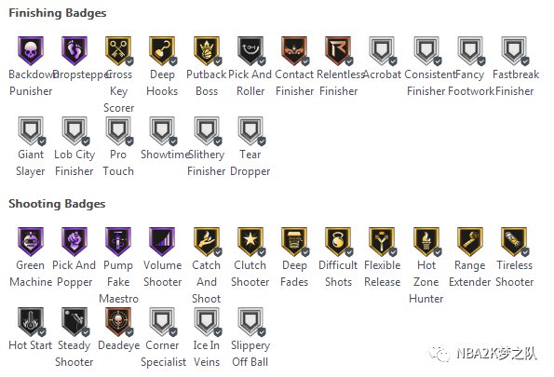Click the Relentless Finisher red badge
Viewport: 554px width, 377px height.
click(339, 51)
